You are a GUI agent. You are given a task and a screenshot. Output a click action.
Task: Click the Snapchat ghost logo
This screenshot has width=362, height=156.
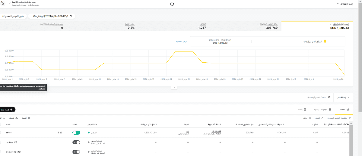pos(173,4)
